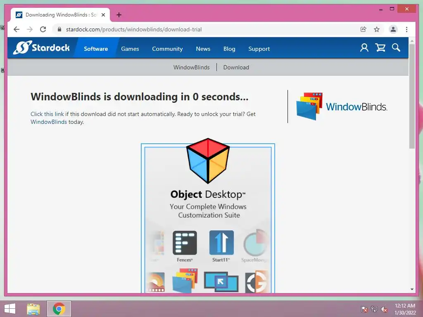Image resolution: width=423 pixels, height=317 pixels.
Task: Select the Downloading WindowBlinds browser tab
Action: click(60, 15)
